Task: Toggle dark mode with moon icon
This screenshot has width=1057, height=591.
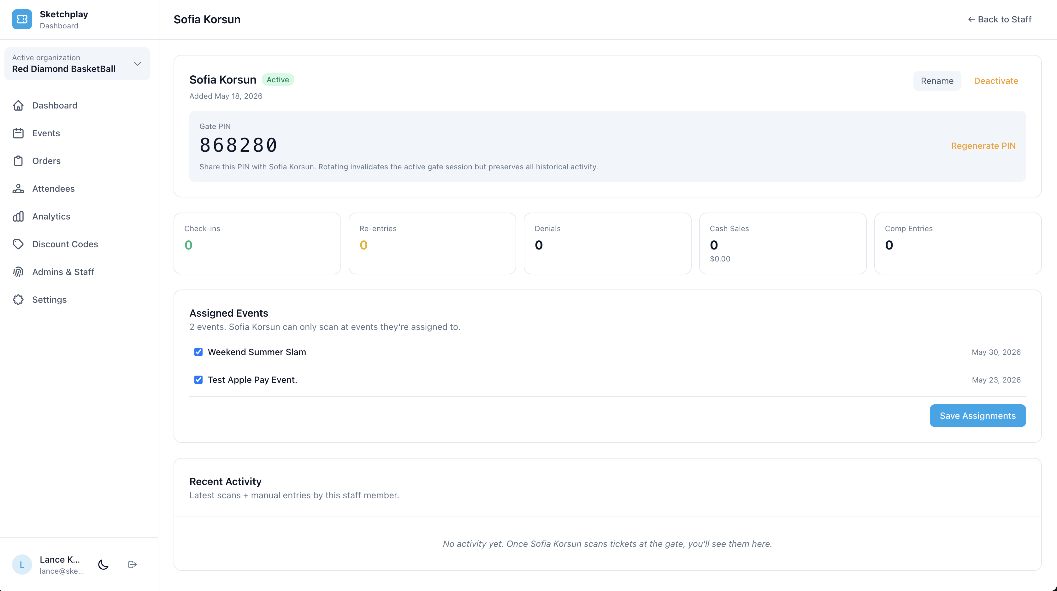Action: click(x=103, y=565)
